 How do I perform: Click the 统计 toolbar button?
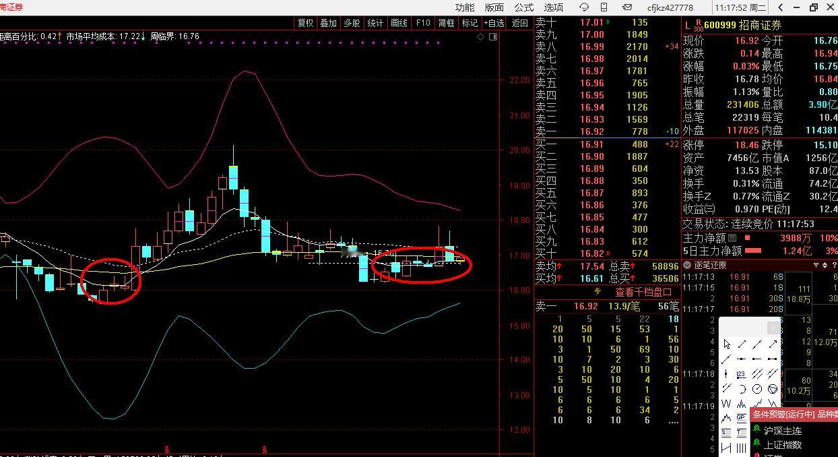[x=375, y=23]
